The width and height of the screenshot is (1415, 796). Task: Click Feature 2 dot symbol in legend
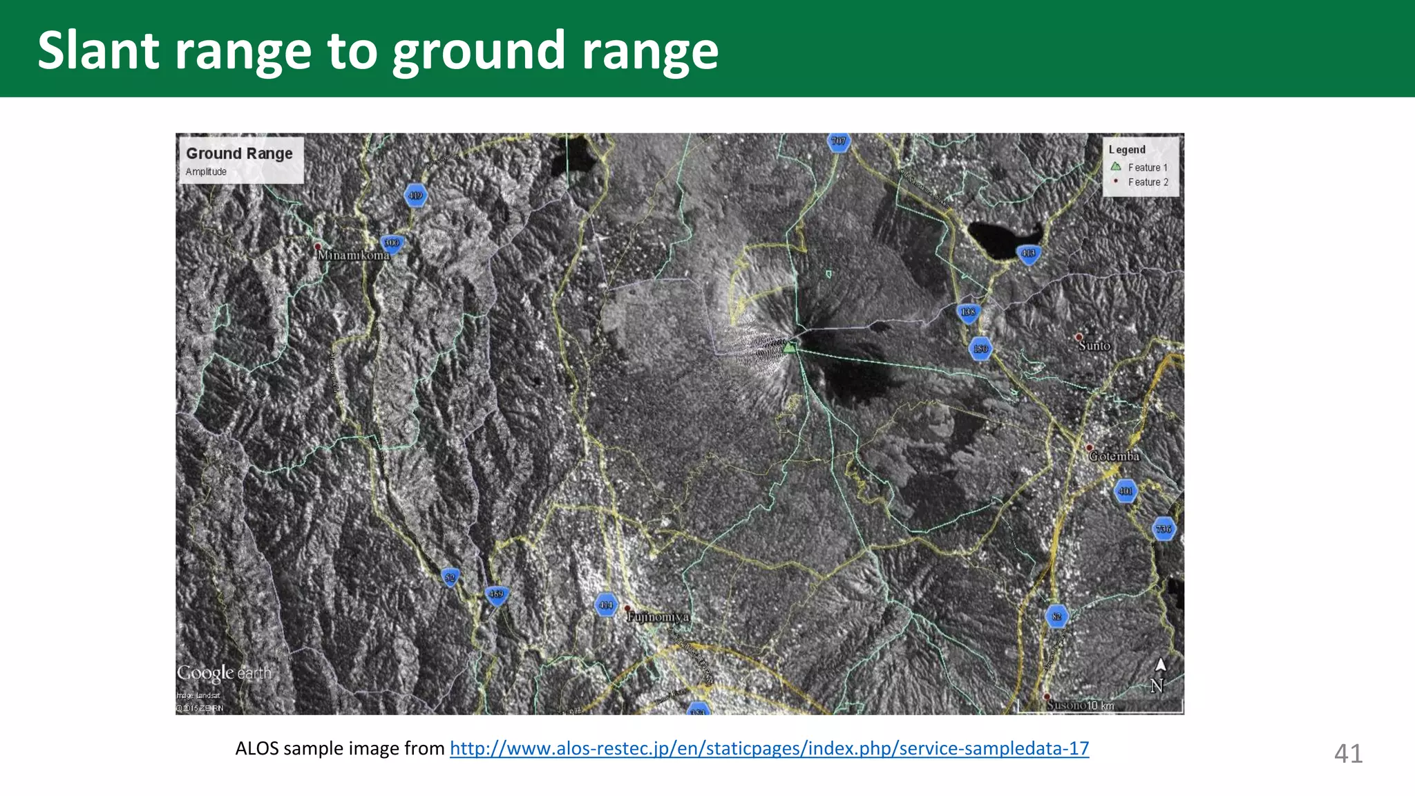coord(1115,181)
